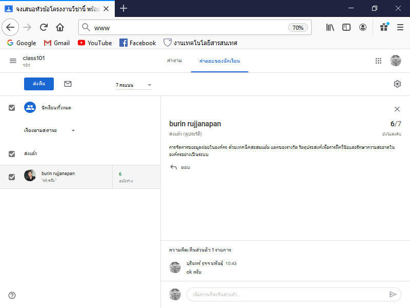Reload the current page
Viewport: 410px width, 308px height.
(x=44, y=27)
